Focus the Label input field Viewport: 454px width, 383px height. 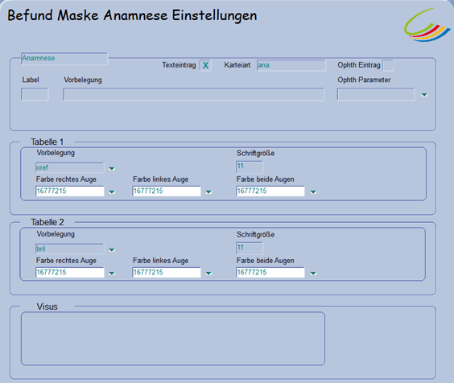click(x=35, y=94)
